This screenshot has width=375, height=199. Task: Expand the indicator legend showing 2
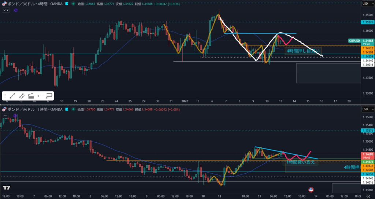pos(5,10)
